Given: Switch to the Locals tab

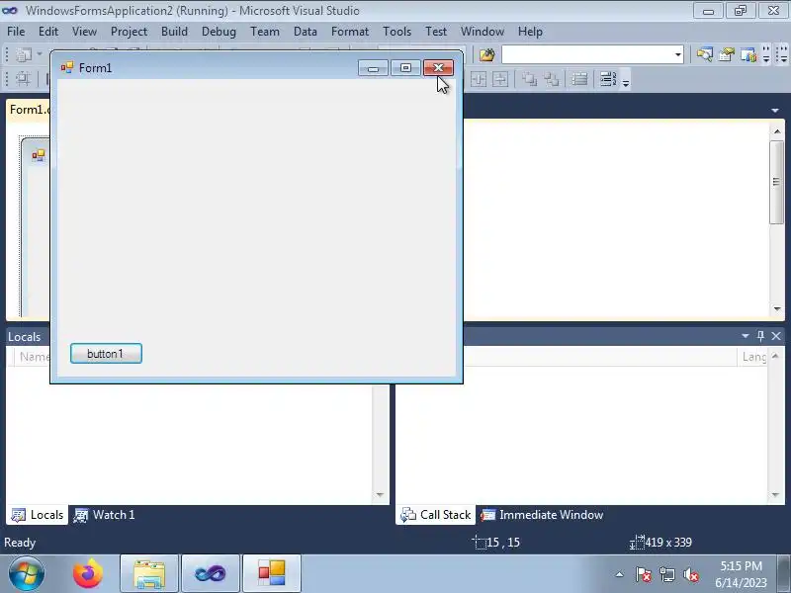Looking at the screenshot, I should tap(38, 515).
